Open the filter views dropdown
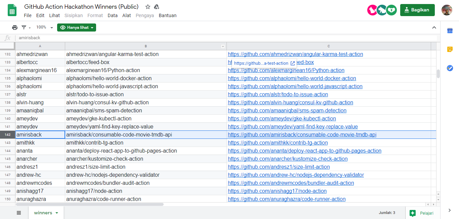Image resolution: width=459 pixels, height=219 pixels. click(26, 28)
